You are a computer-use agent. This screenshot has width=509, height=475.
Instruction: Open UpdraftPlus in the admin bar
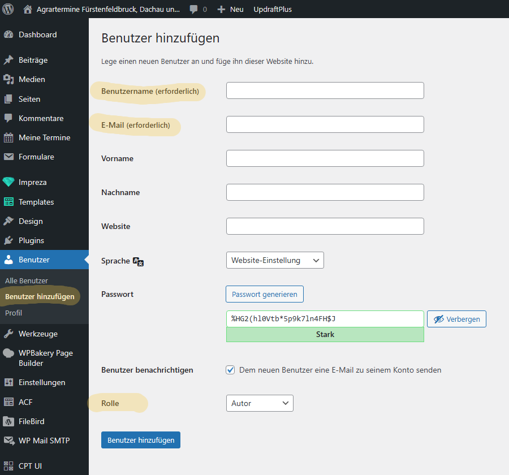pos(273,9)
